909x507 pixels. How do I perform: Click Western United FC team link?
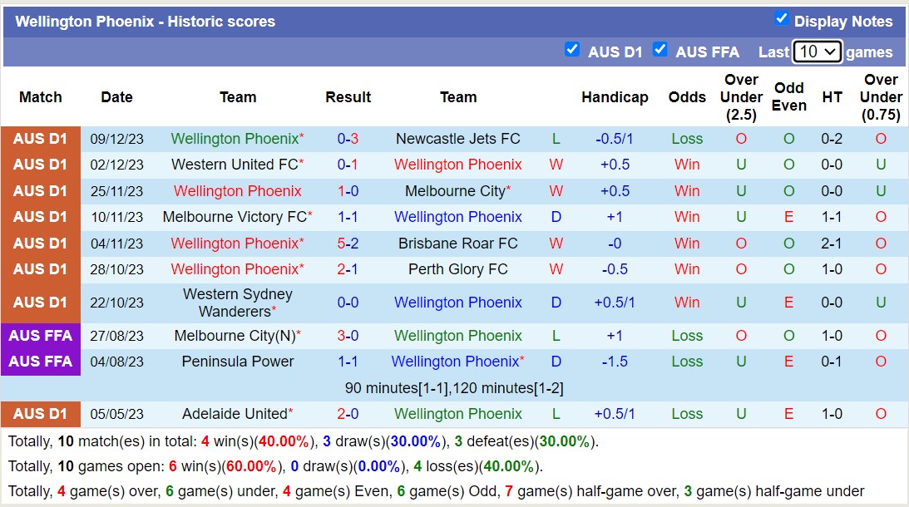point(235,165)
